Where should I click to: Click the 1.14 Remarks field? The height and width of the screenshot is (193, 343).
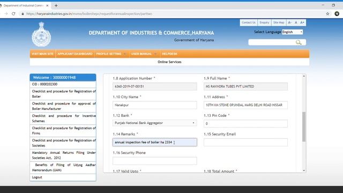click(155, 142)
